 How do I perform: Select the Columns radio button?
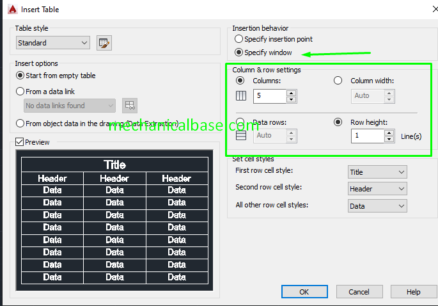point(240,81)
